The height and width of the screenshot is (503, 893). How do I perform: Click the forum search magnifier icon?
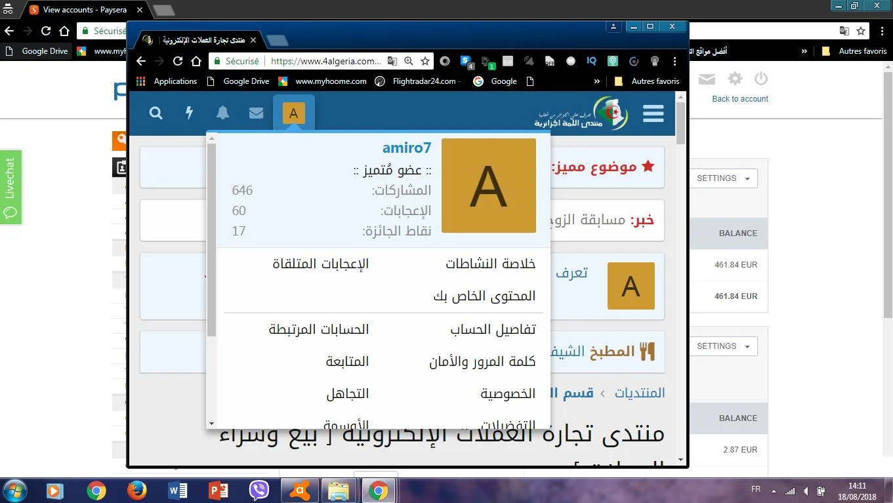pyautogui.click(x=156, y=113)
